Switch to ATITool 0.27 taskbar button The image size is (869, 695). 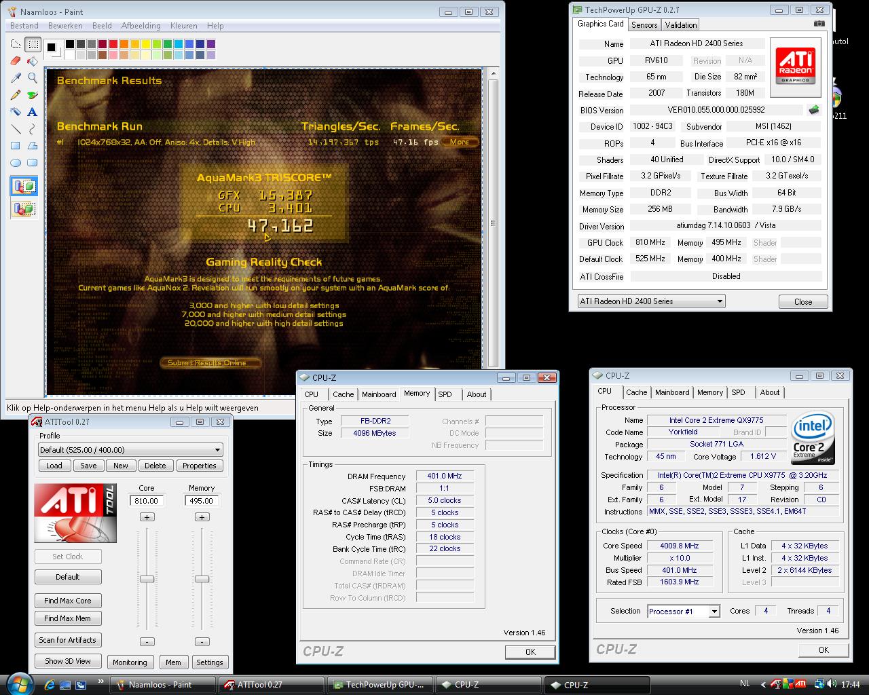tap(271, 685)
